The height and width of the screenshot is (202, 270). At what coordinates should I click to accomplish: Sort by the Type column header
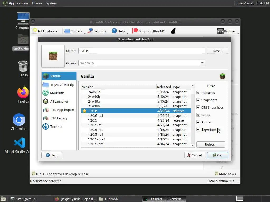pyautogui.click(x=181, y=87)
